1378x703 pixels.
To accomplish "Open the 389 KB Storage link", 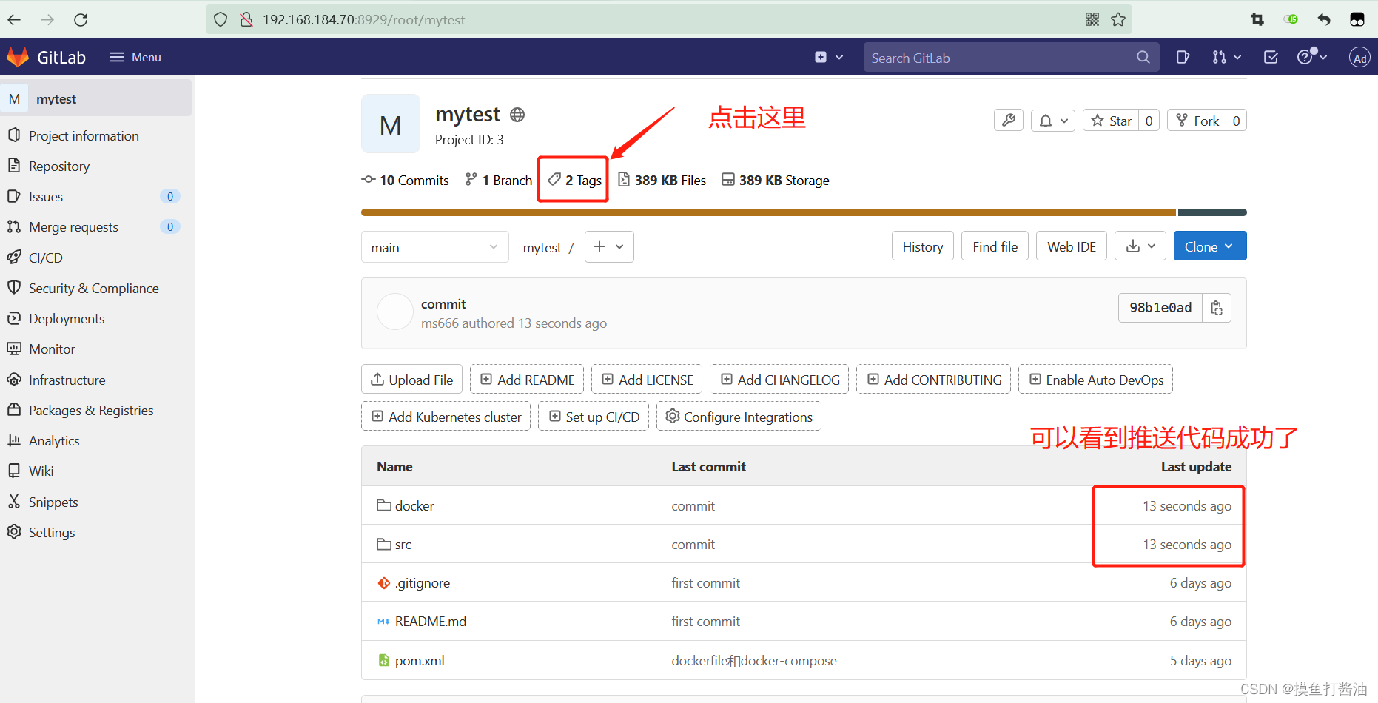I will (x=776, y=180).
